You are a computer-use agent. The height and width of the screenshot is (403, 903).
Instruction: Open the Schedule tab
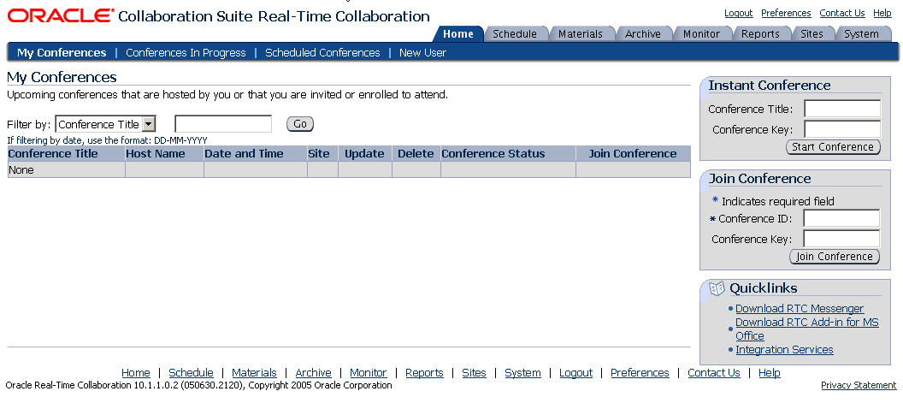click(x=515, y=34)
